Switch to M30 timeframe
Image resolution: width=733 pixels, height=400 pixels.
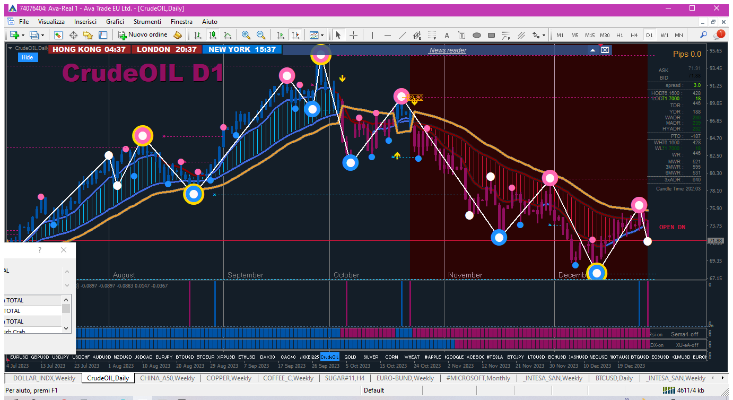click(605, 35)
